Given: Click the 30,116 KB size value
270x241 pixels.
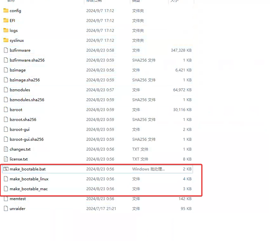Looking at the screenshot, I should pos(182,109).
